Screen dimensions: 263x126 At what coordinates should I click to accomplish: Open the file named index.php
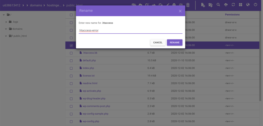(x=88, y=68)
